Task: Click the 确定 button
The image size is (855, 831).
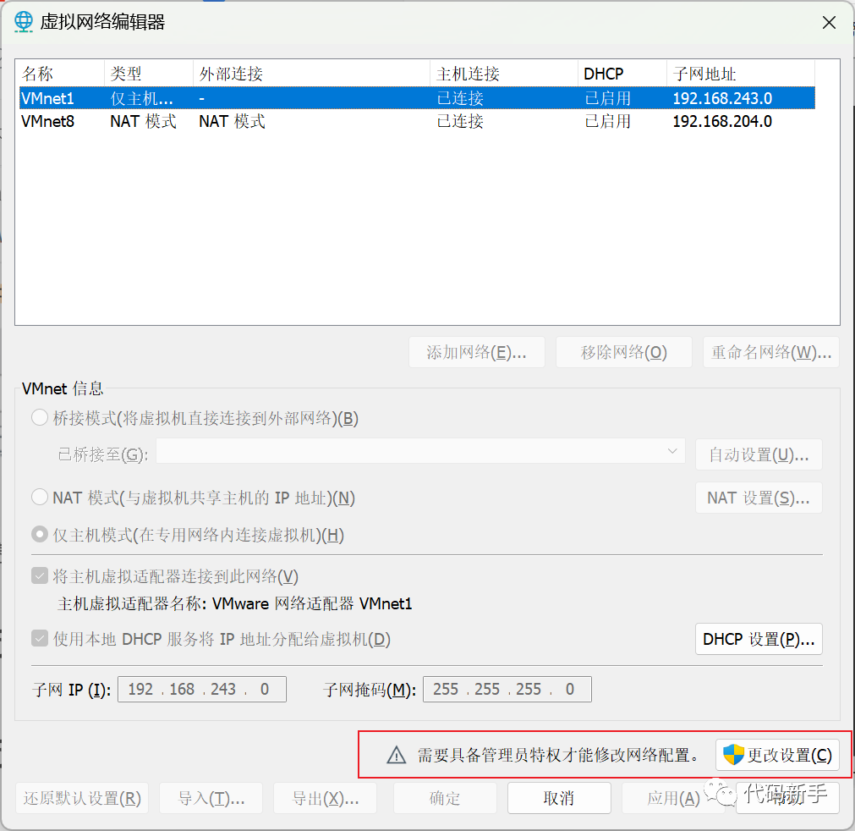Action: (x=445, y=798)
